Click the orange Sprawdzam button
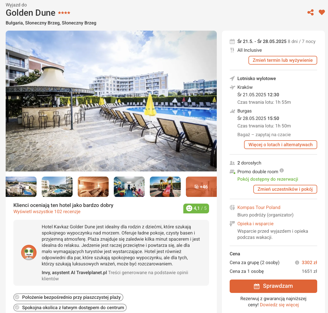This screenshot has width=328, height=313. 273,286
